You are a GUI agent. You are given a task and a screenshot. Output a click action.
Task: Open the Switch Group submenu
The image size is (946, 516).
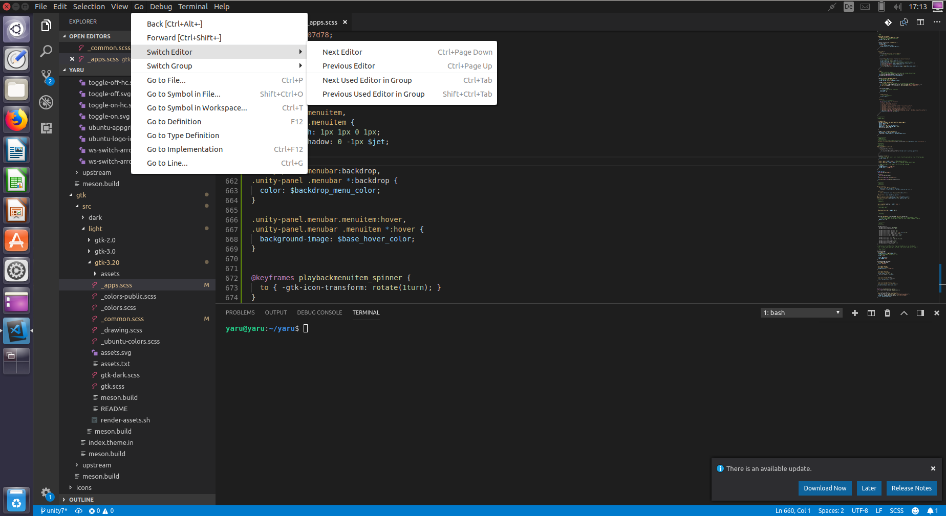click(x=219, y=66)
